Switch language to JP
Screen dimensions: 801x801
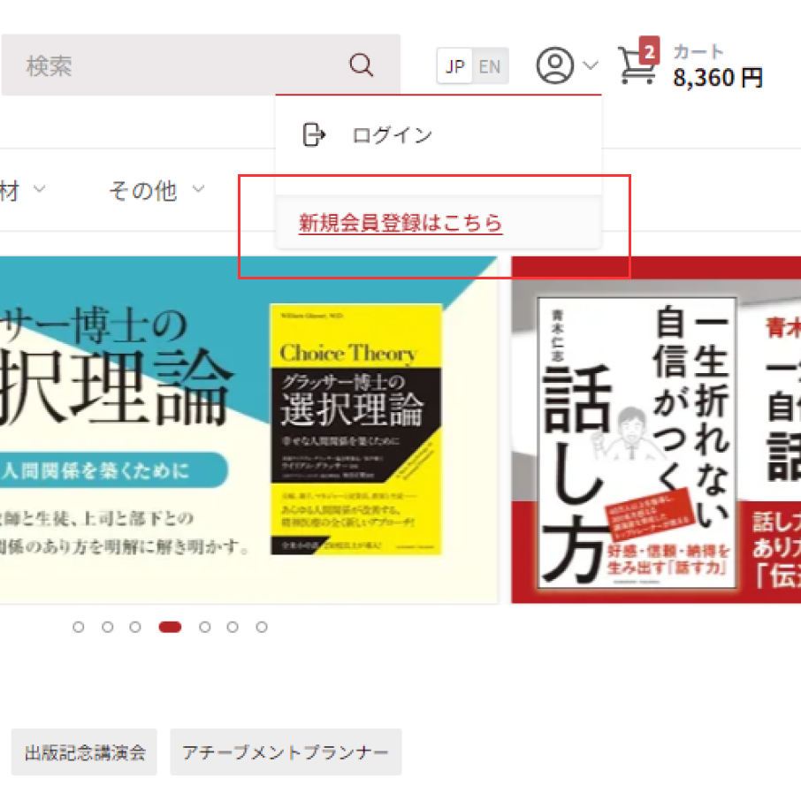(454, 66)
